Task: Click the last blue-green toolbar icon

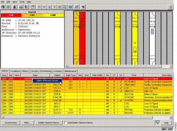Action: [x=83, y=7]
